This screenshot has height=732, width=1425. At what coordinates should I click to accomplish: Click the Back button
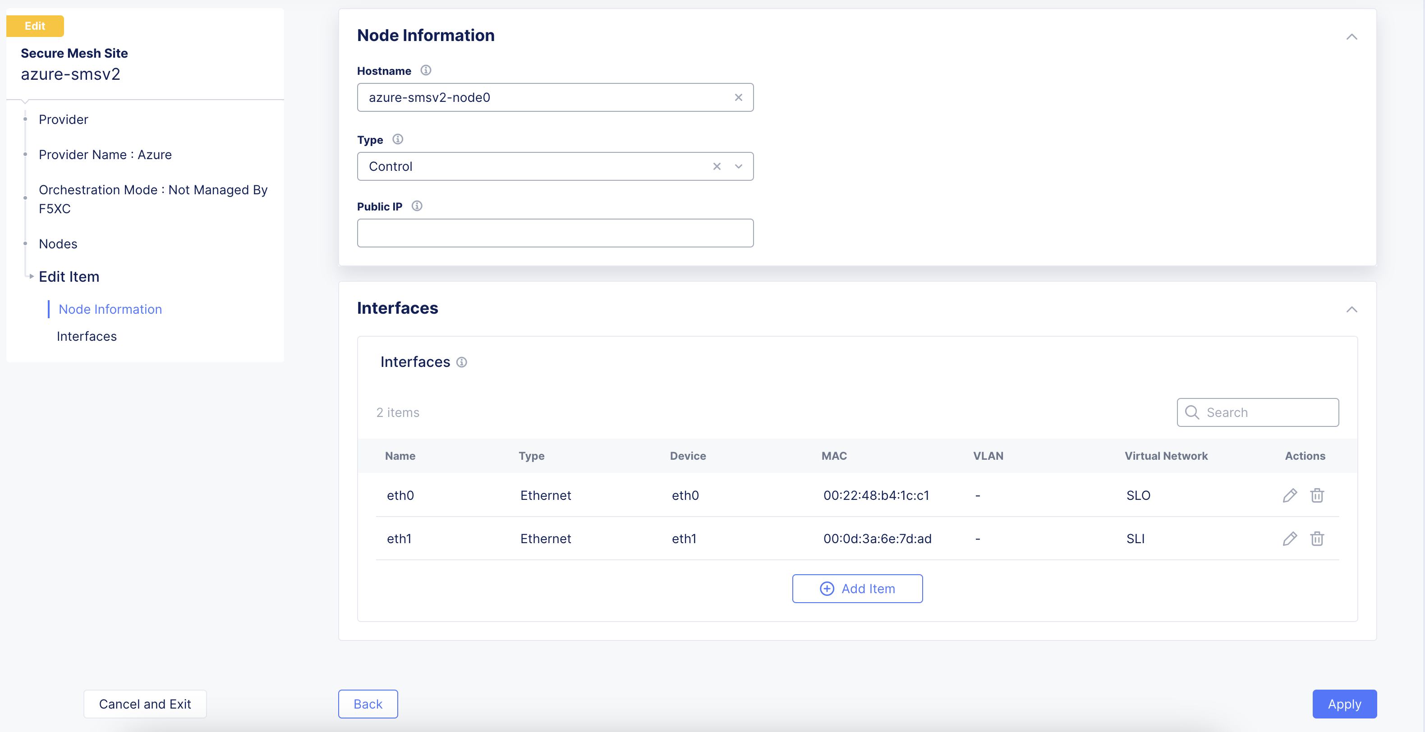(368, 704)
